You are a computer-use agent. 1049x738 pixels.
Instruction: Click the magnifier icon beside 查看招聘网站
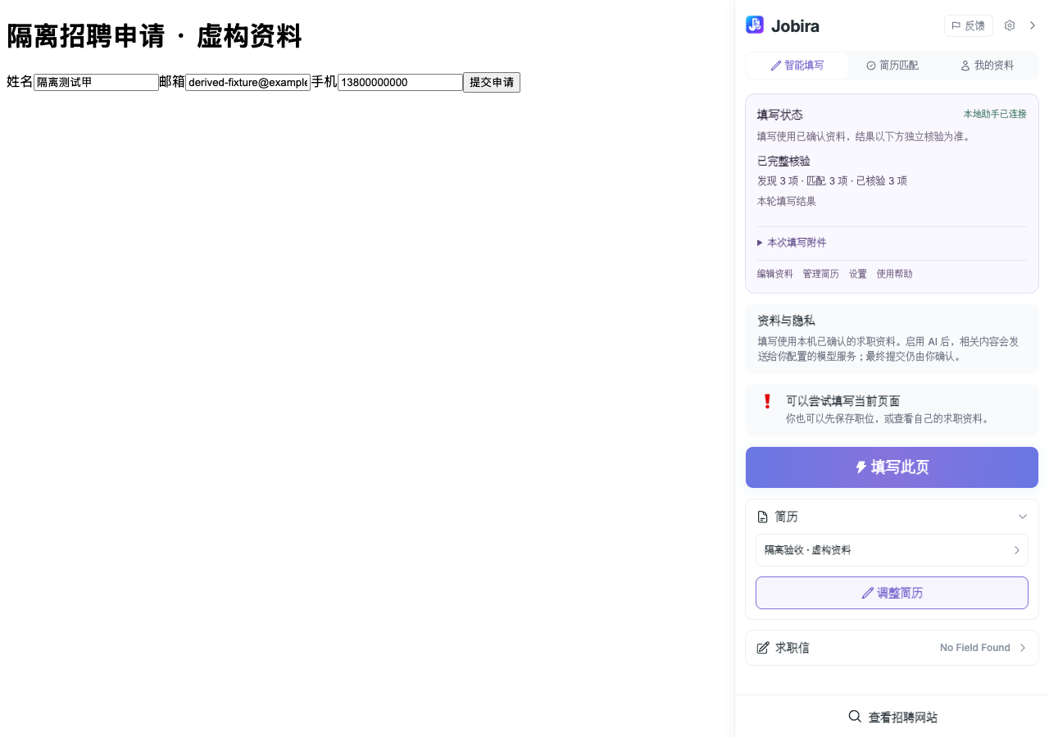point(855,717)
